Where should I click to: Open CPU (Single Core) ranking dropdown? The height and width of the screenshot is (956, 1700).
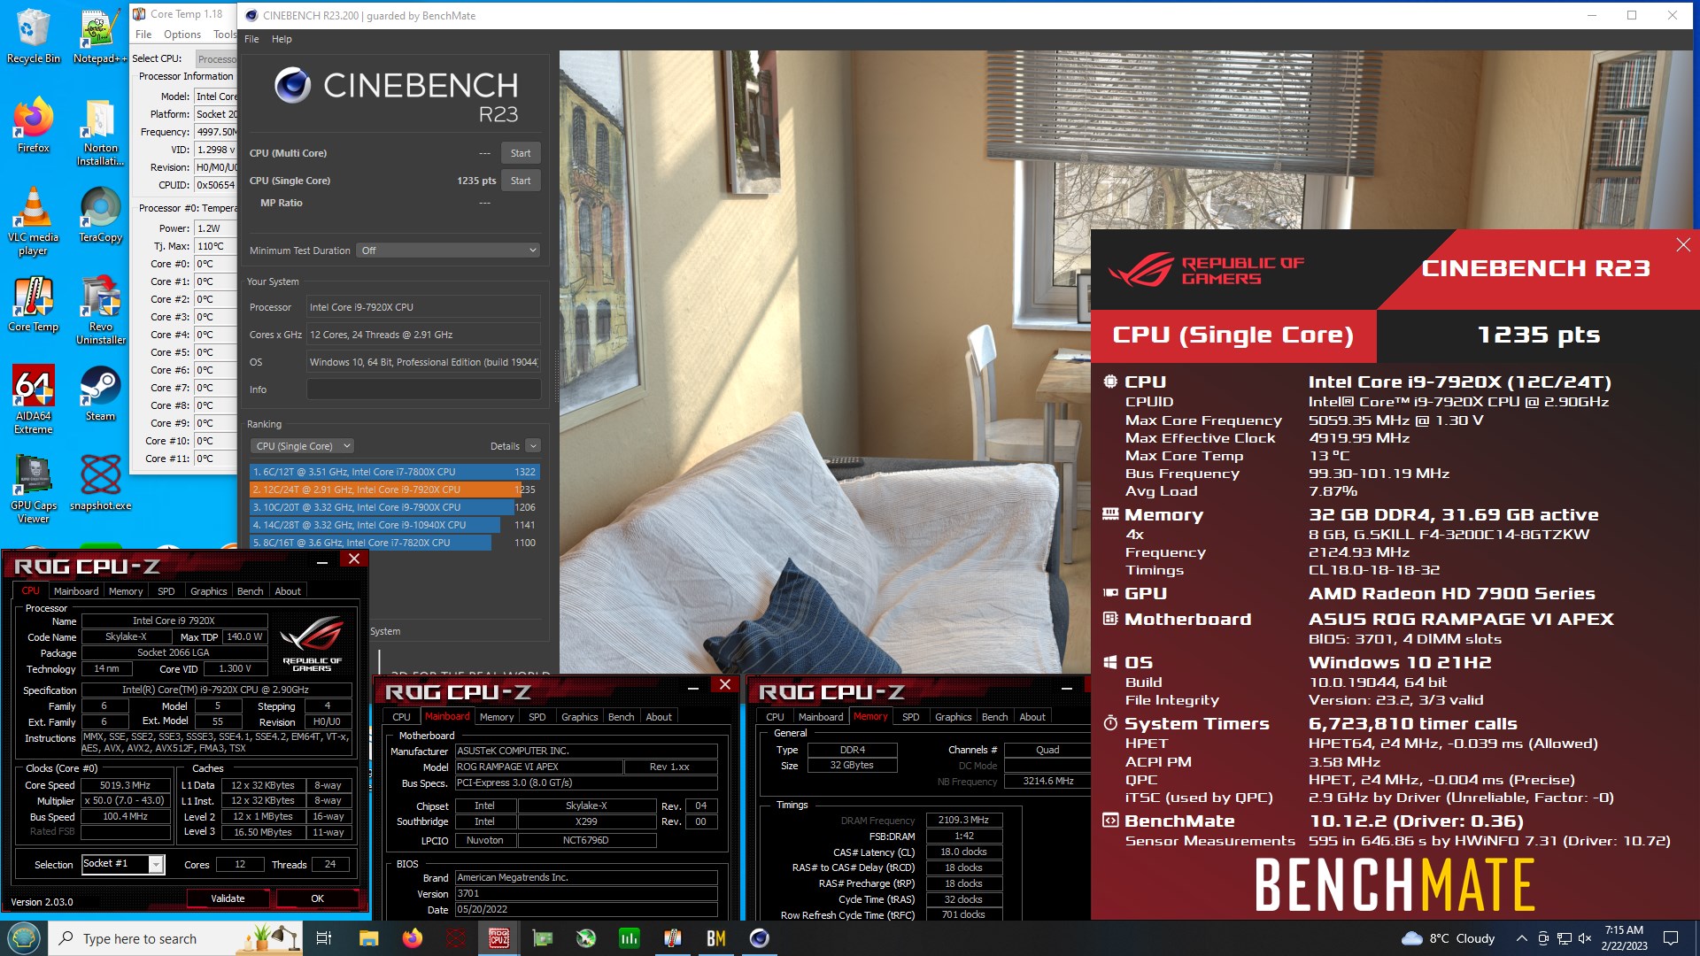pos(302,446)
